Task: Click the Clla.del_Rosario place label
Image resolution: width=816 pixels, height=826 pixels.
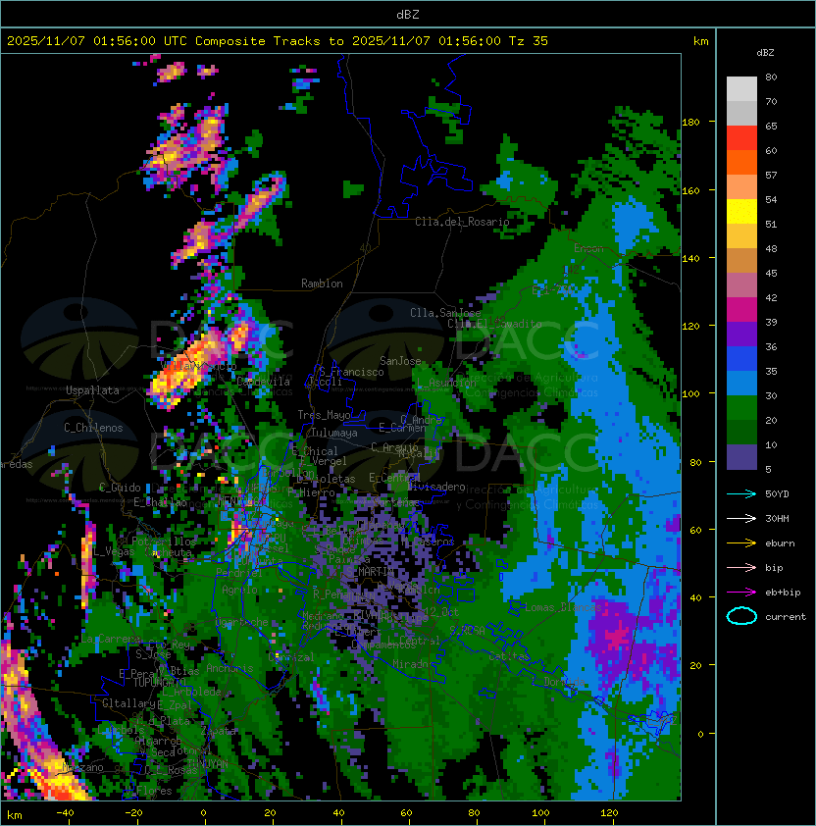Action: (x=462, y=222)
